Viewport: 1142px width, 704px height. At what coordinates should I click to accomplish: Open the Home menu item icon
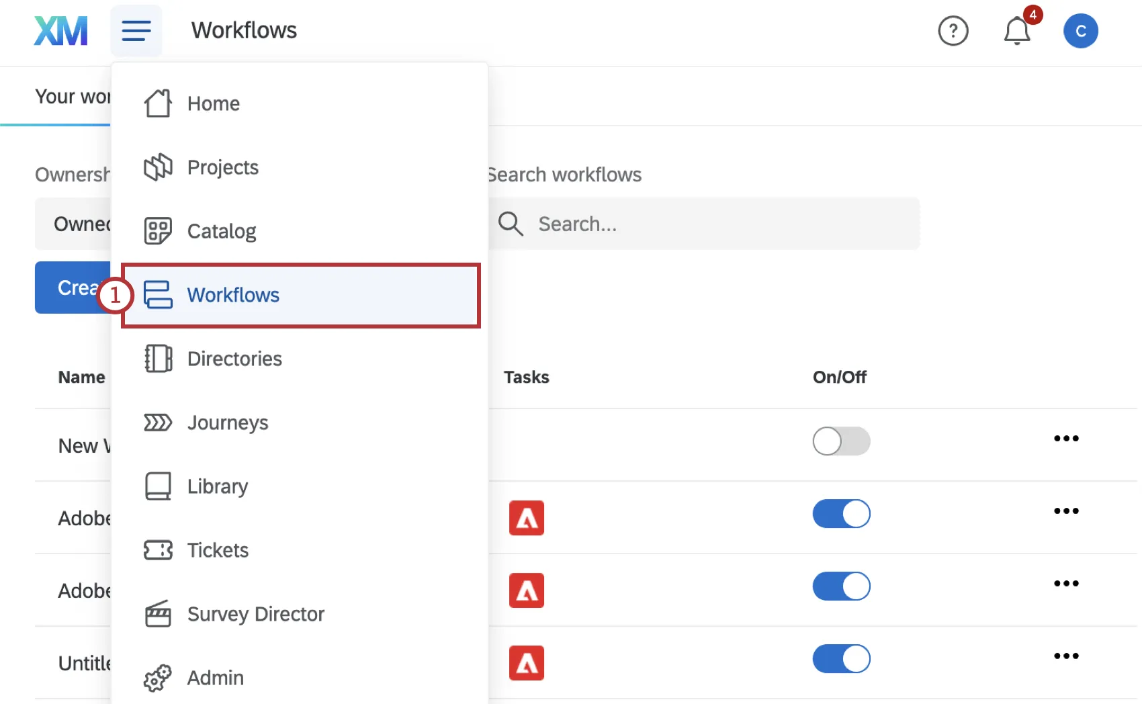pos(157,103)
